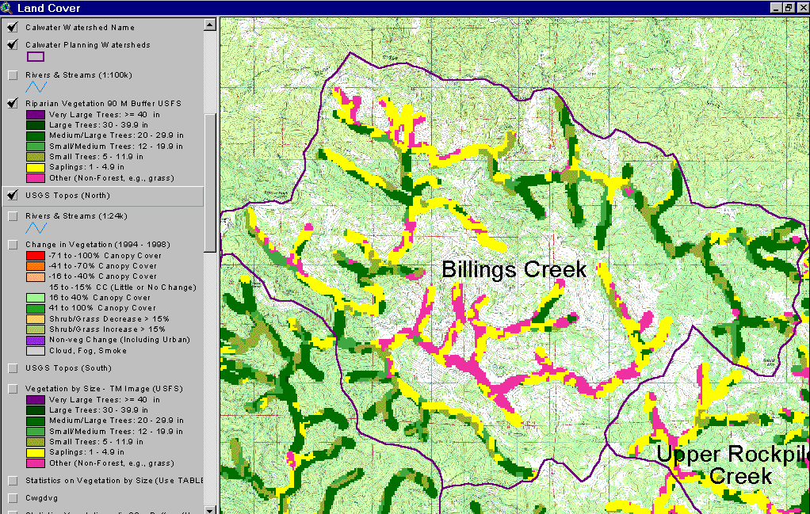Click '15 to -15% CC (Little or No Change)' text
Screen dimensions: 810x514
[122, 287]
